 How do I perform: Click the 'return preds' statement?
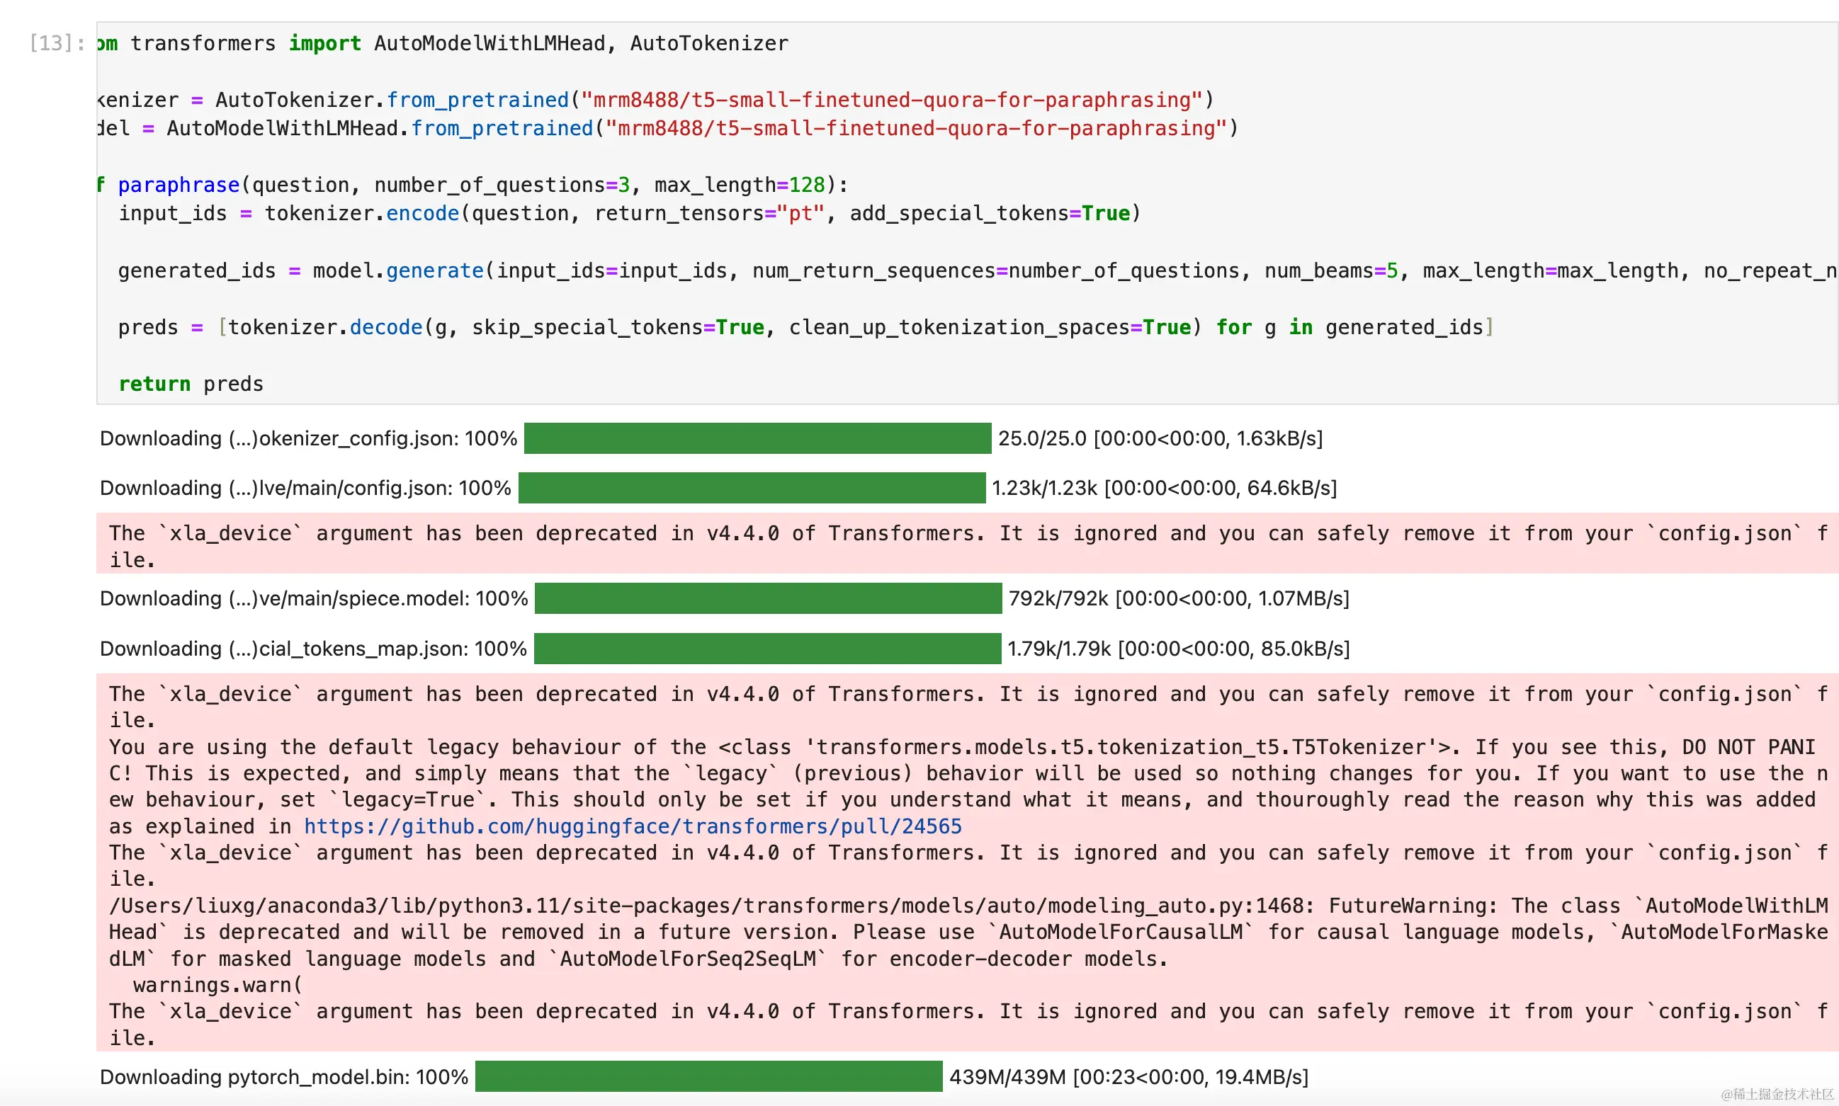pos(191,384)
